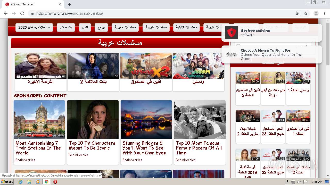Open a new browser tab
This screenshot has width=330, height=185.
70,4
